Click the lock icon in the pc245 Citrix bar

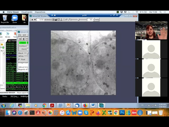pos(55,15)
